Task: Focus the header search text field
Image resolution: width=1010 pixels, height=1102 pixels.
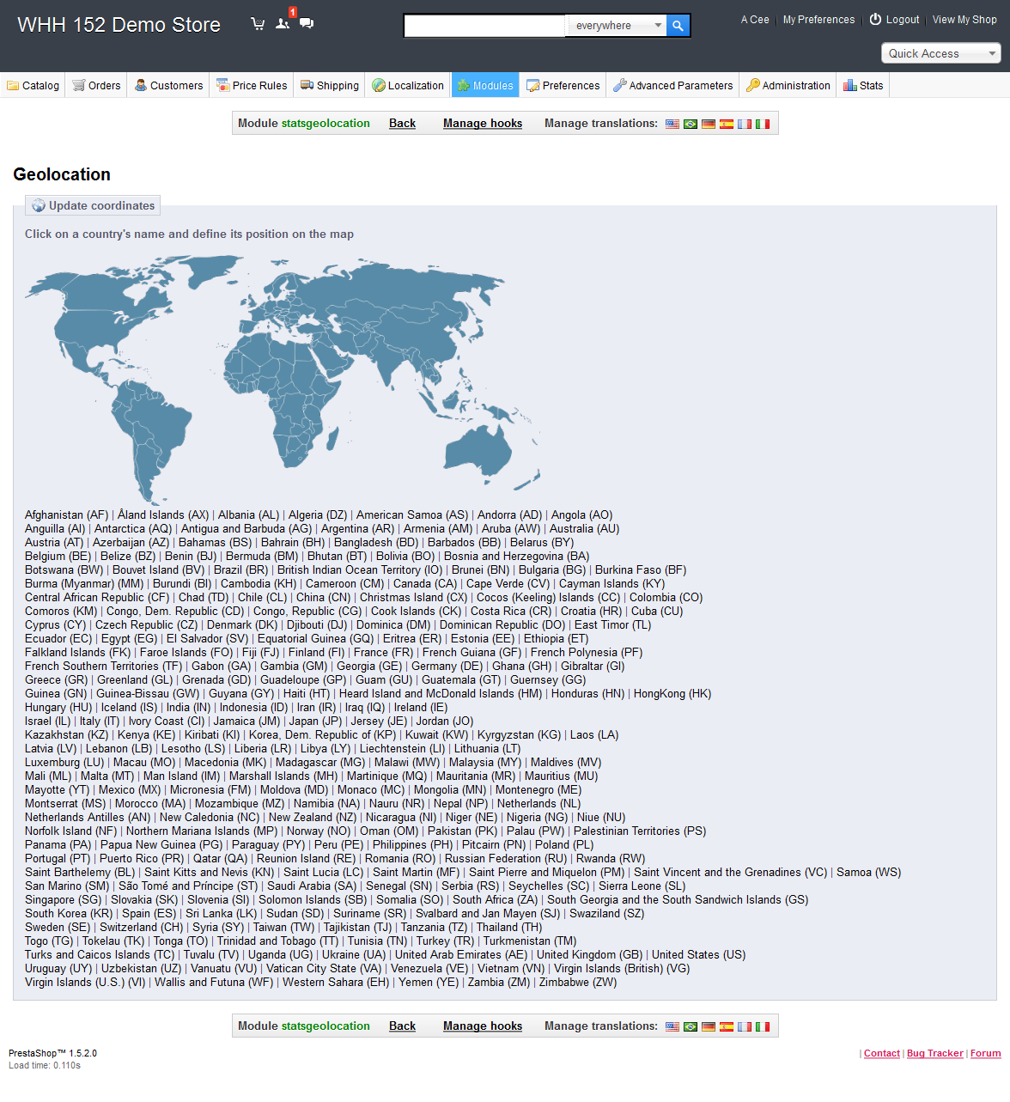Action: coord(484,26)
